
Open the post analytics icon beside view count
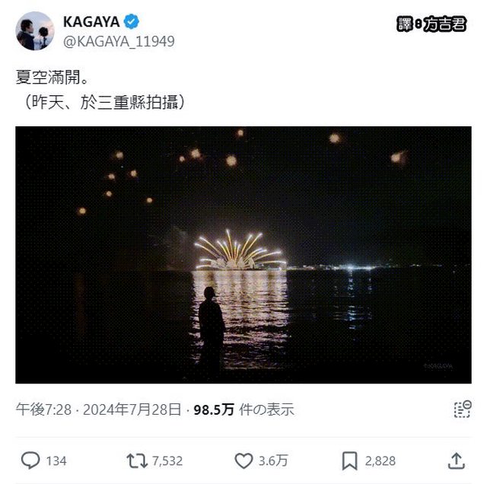[463, 409]
